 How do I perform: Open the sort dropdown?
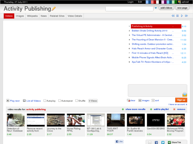[x=153, y=100]
